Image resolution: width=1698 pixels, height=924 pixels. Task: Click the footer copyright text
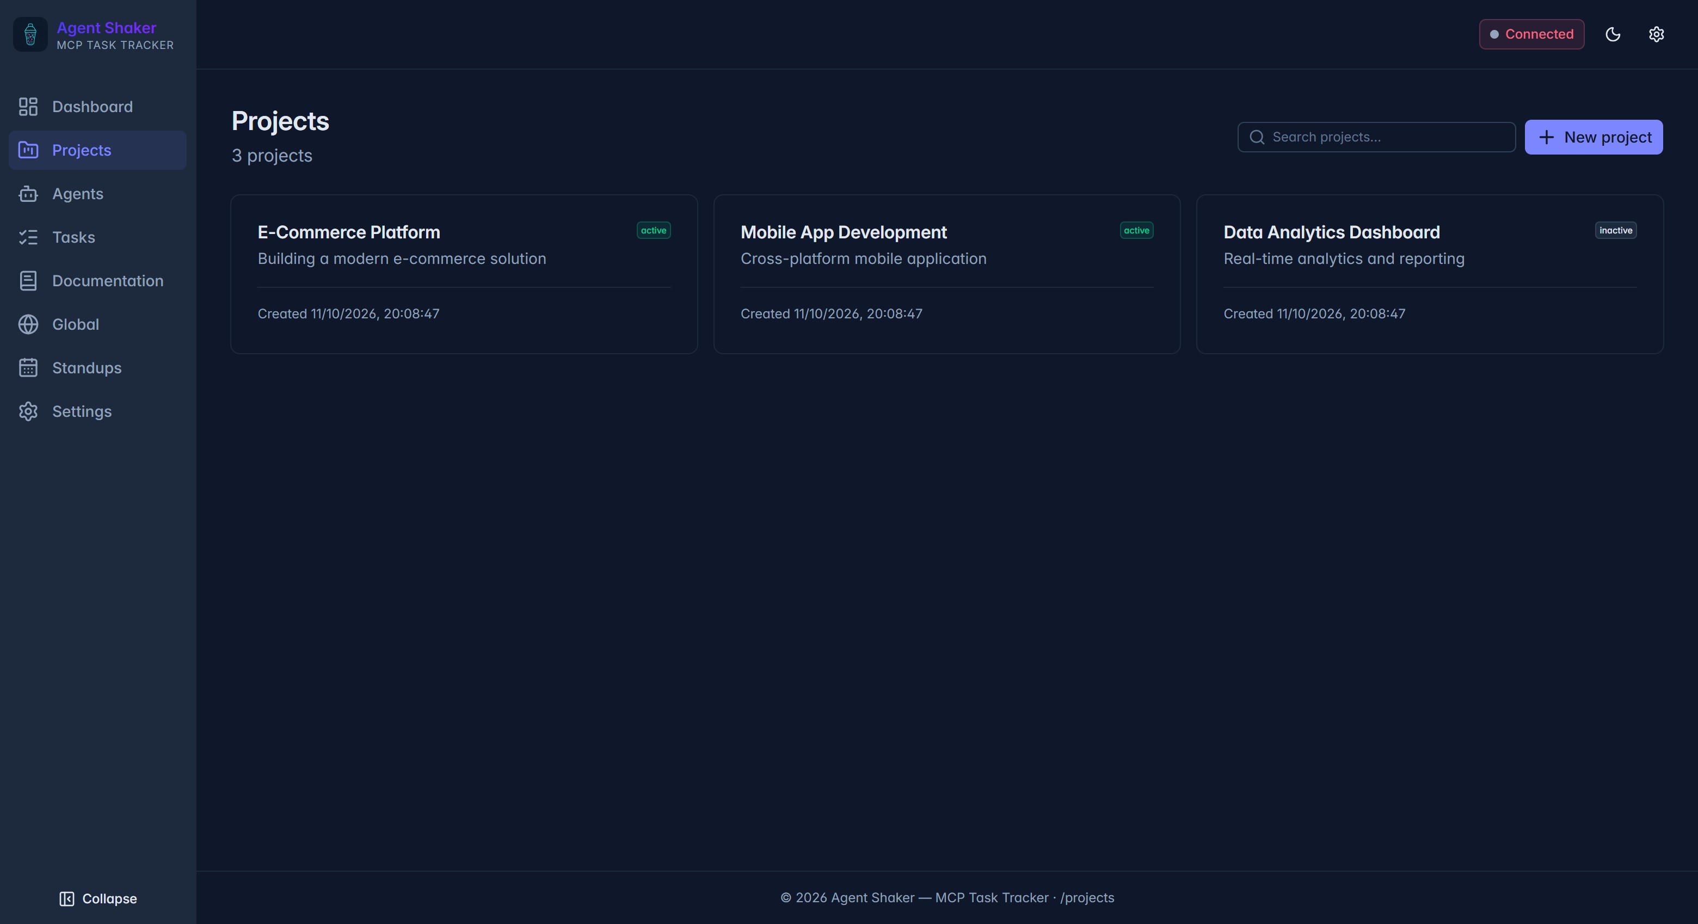coord(947,898)
